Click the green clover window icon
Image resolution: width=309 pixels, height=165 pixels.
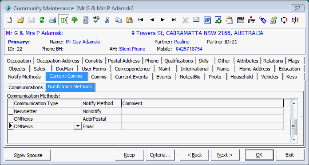[218, 20]
